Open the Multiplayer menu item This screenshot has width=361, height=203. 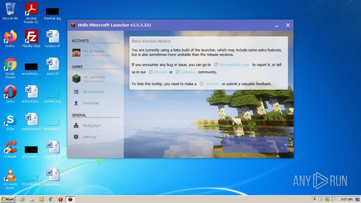pos(96,125)
